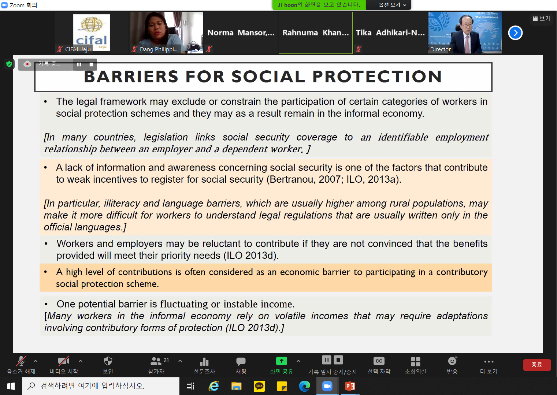The image size is (557, 395).
Task: Select the Norma Mansor participant tile
Action: tap(241, 33)
